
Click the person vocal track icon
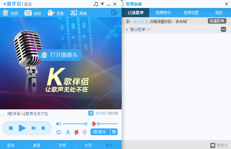point(68,132)
